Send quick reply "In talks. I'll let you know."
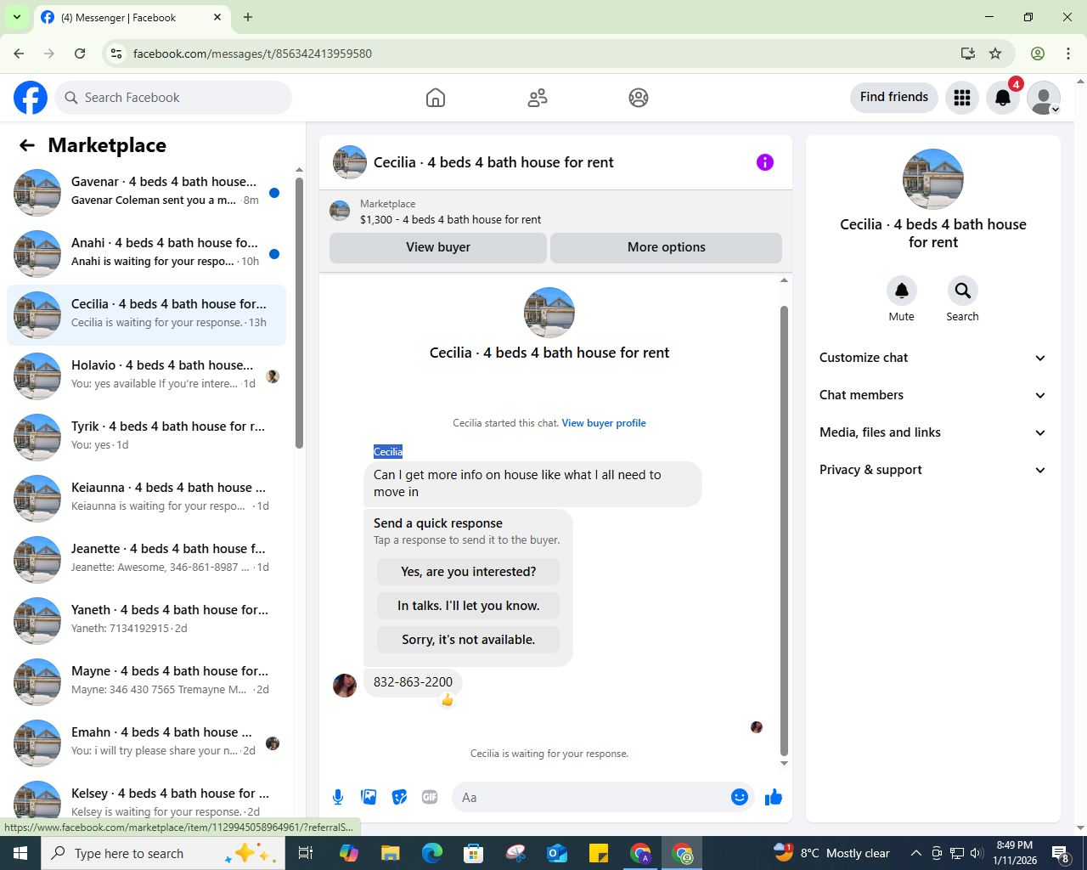1087x870 pixels. [x=469, y=606]
